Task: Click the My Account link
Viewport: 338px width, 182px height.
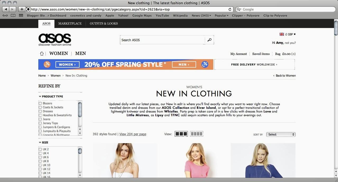Action: click(x=239, y=54)
